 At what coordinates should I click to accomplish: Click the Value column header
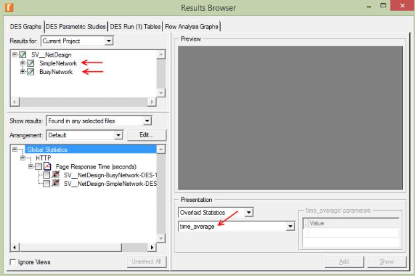coord(353,223)
